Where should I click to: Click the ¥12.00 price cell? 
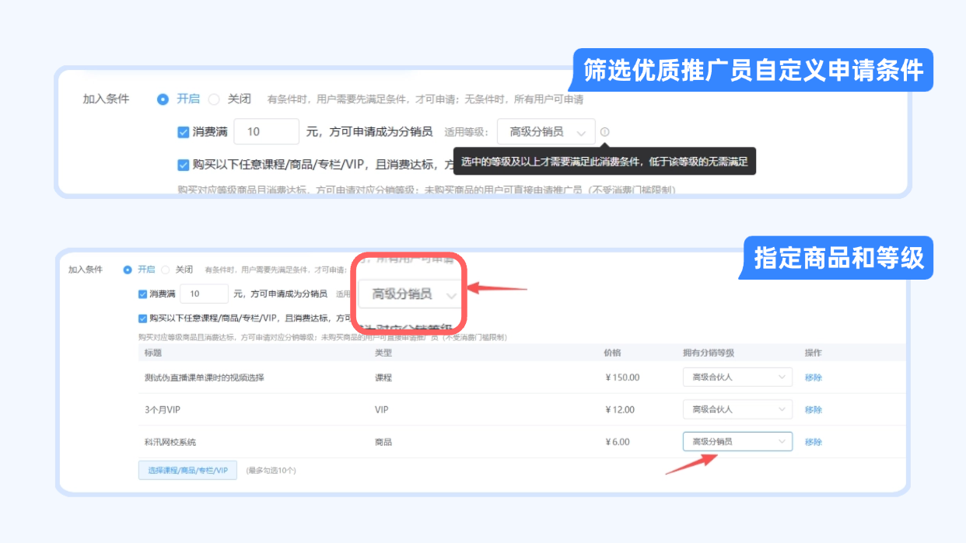(620, 409)
